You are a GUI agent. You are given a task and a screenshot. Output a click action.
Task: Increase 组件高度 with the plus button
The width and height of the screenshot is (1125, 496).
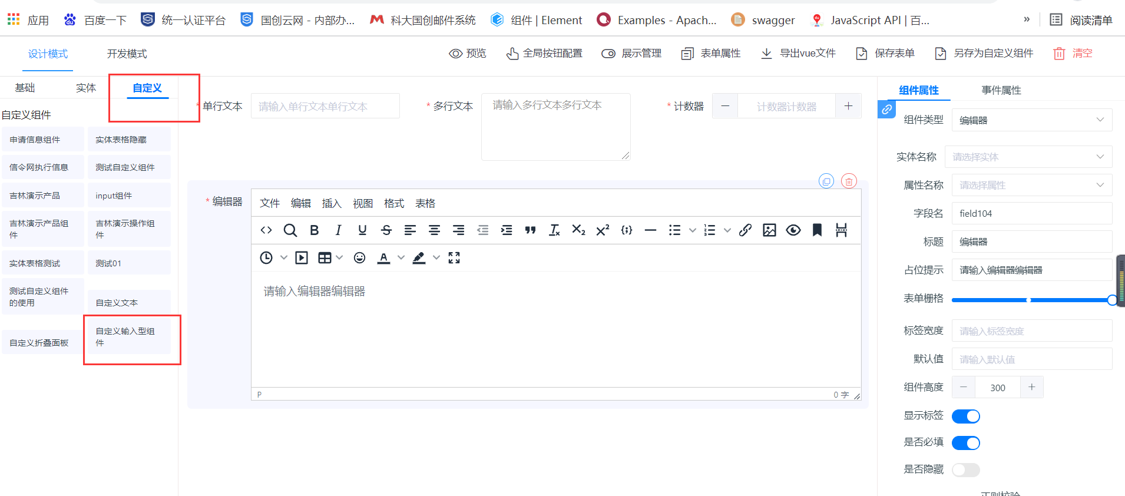click(x=1032, y=387)
